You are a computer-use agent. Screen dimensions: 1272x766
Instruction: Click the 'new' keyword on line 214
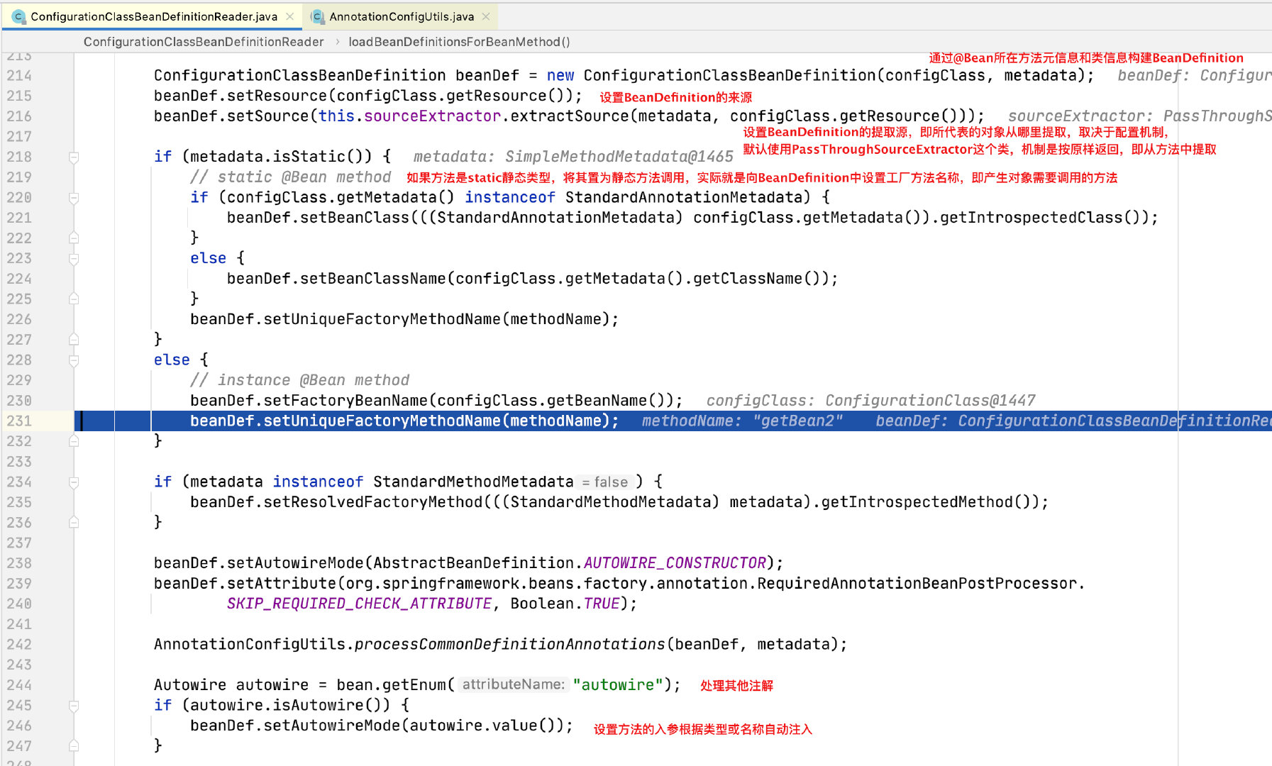pos(560,76)
